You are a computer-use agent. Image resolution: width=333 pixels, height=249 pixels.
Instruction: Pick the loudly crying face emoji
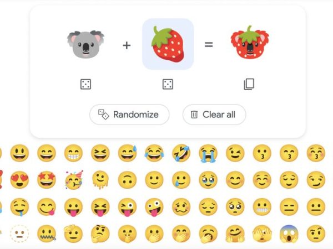click(x=208, y=153)
